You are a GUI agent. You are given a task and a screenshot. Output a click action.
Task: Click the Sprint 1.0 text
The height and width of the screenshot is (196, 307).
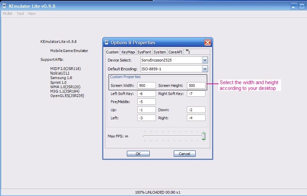(x=58, y=82)
